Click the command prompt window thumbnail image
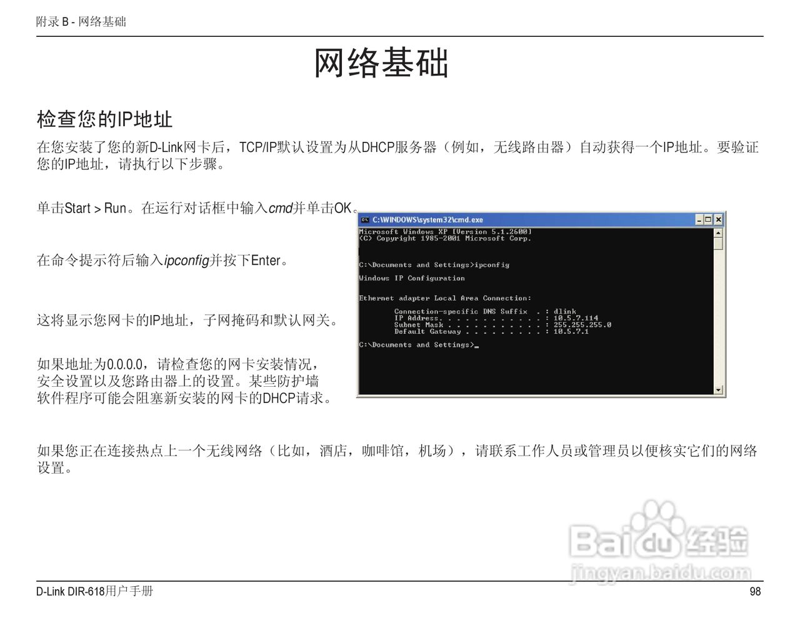The height and width of the screenshot is (618, 800). [x=541, y=306]
